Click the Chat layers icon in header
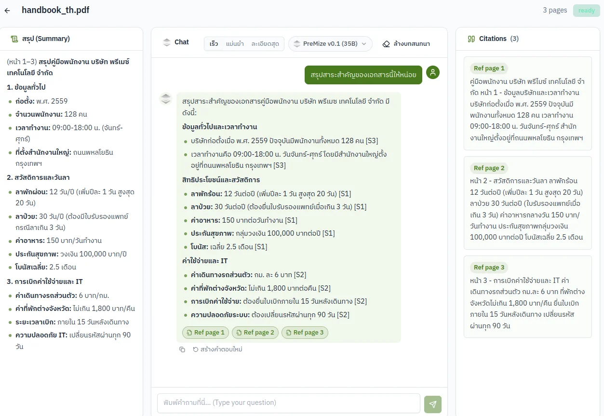The width and height of the screenshot is (604, 416). coord(167,42)
